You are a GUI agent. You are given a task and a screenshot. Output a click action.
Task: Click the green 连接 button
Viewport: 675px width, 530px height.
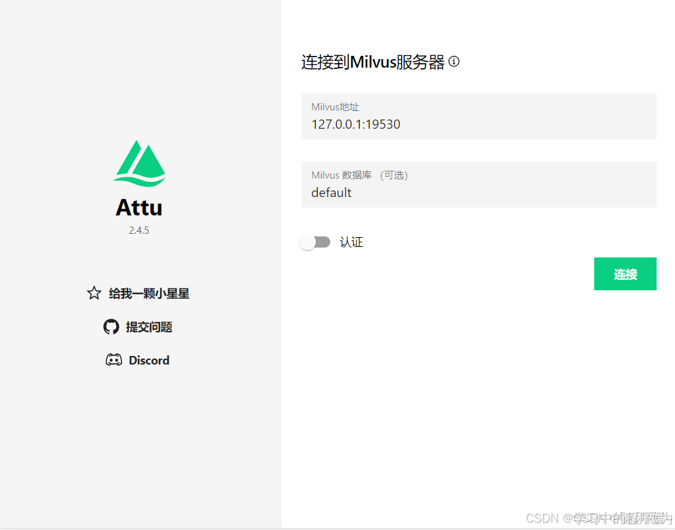[x=625, y=274]
